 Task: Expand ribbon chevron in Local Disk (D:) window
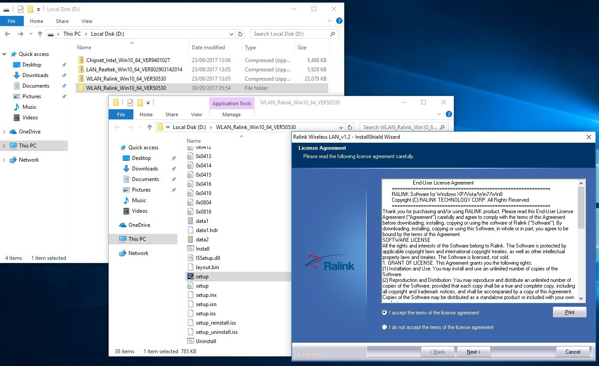[330, 21]
